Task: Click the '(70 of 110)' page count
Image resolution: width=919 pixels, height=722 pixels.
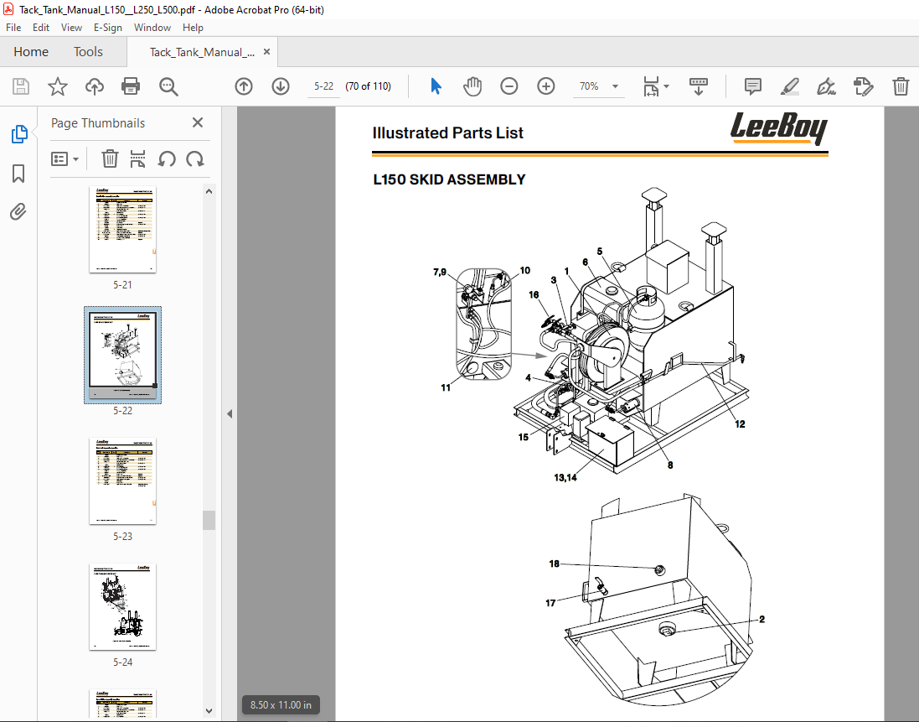Action: tap(368, 86)
